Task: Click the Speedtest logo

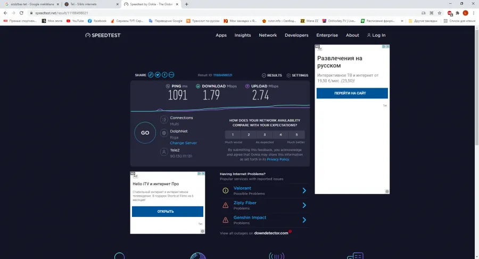Action: tap(103, 35)
